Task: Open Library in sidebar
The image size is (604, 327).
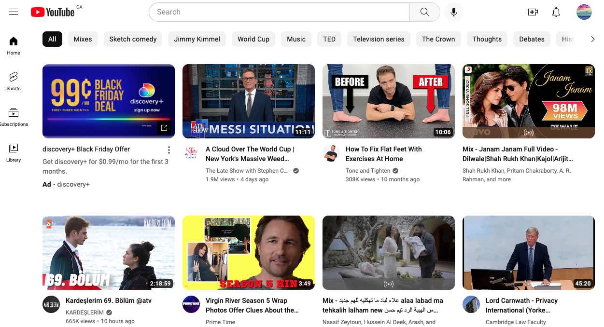Action: (x=14, y=152)
